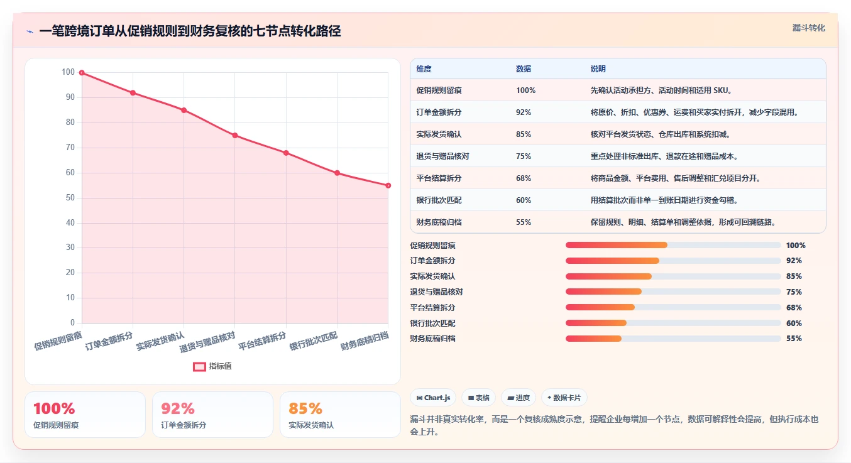Open the 92% 订单金额拆分 stat card

pos(212,415)
